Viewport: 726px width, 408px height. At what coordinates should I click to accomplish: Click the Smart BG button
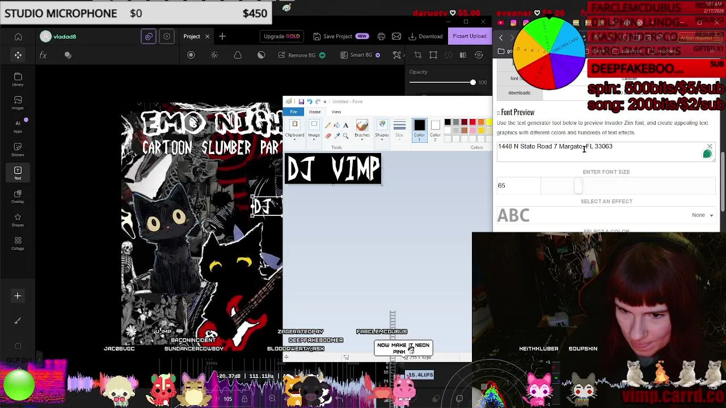click(x=361, y=55)
